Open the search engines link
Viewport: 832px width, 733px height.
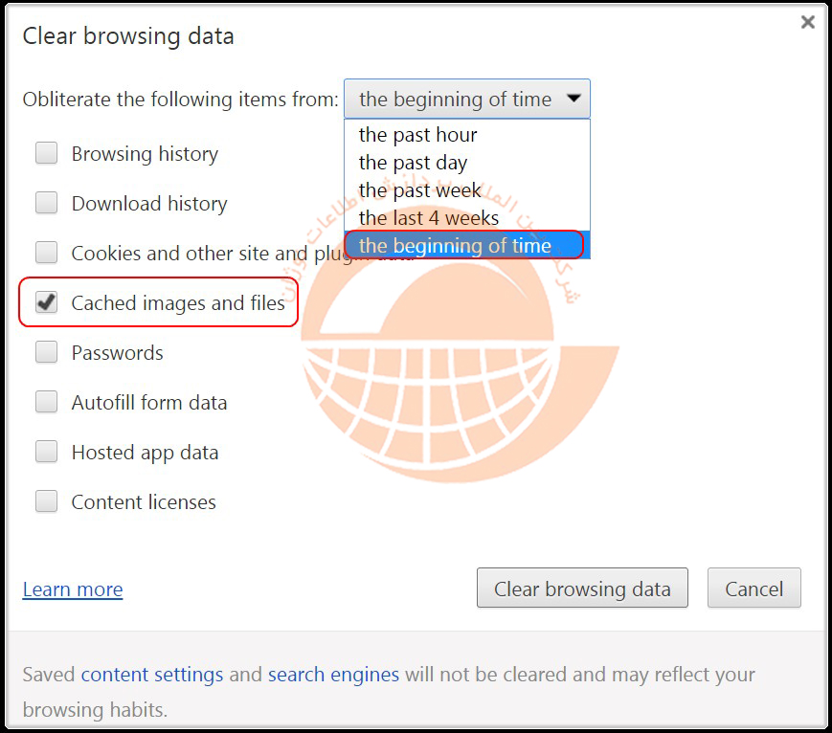pyautogui.click(x=333, y=675)
